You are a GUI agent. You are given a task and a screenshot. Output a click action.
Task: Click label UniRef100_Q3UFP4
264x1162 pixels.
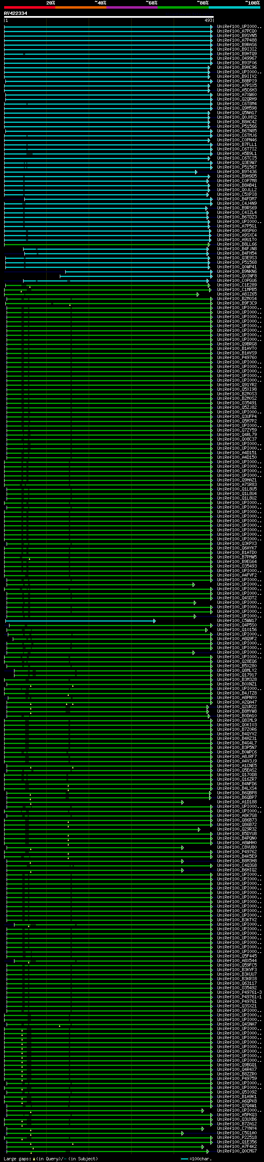point(237,416)
